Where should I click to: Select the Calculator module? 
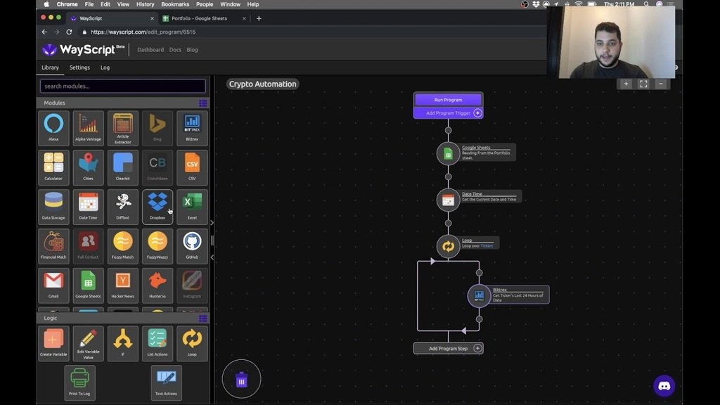coord(53,167)
